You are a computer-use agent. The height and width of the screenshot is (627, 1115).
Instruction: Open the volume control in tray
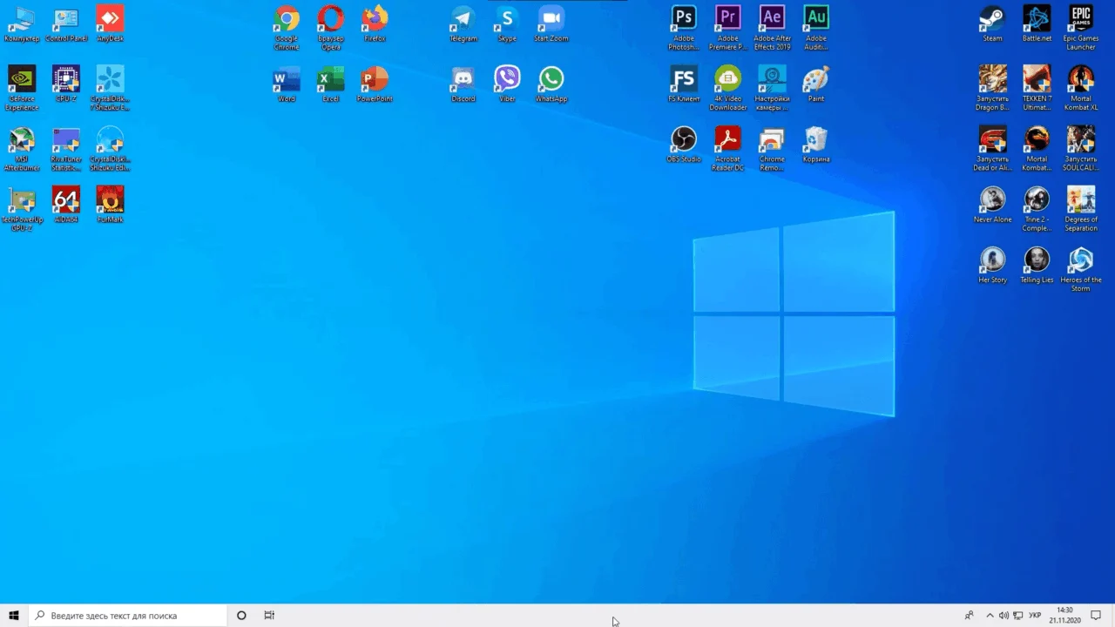point(1003,616)
